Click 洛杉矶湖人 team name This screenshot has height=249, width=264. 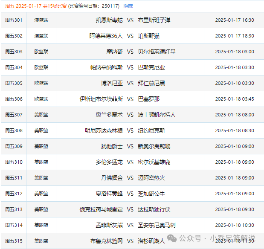point(151,241)
